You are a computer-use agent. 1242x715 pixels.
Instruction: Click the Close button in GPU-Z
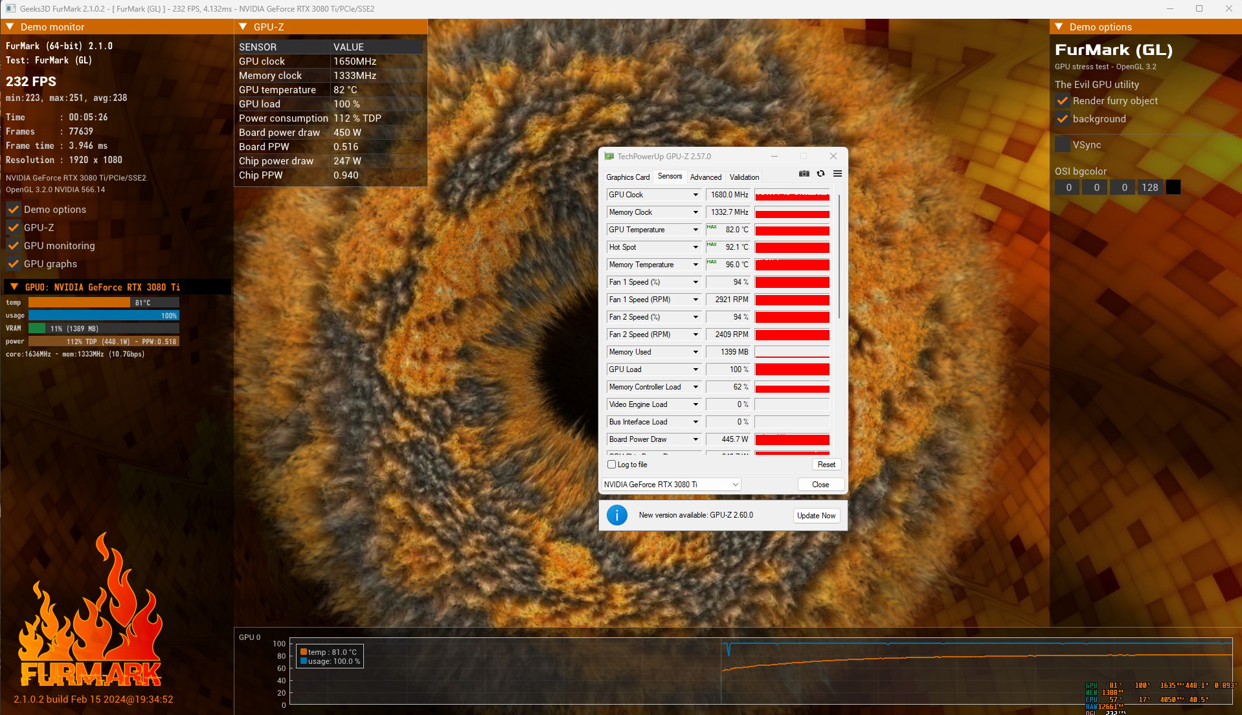[x=820, y=485]
